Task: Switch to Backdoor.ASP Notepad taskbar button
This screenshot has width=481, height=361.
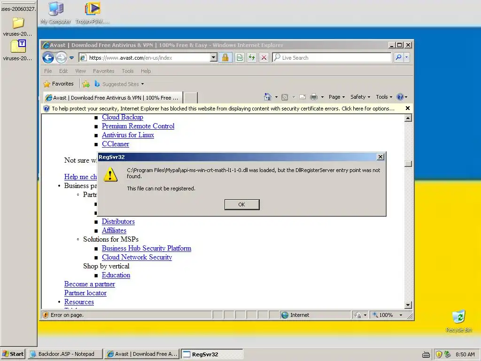Action: point(65,354)
